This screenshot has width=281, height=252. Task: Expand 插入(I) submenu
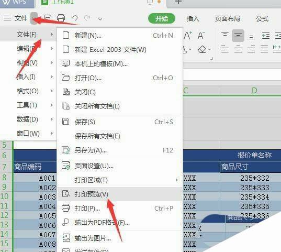(x=28, y=77)
